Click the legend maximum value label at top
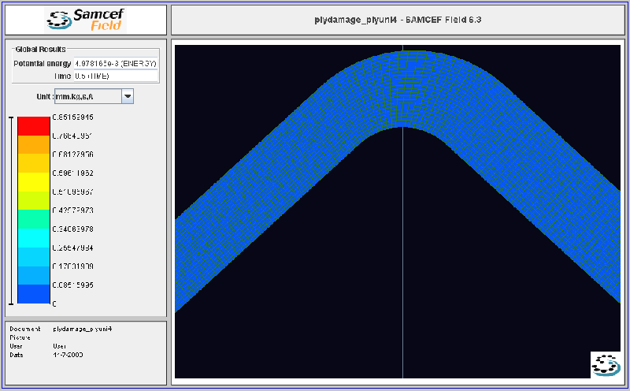Screen dimensions: 630x391 click(x=73, y=117)
